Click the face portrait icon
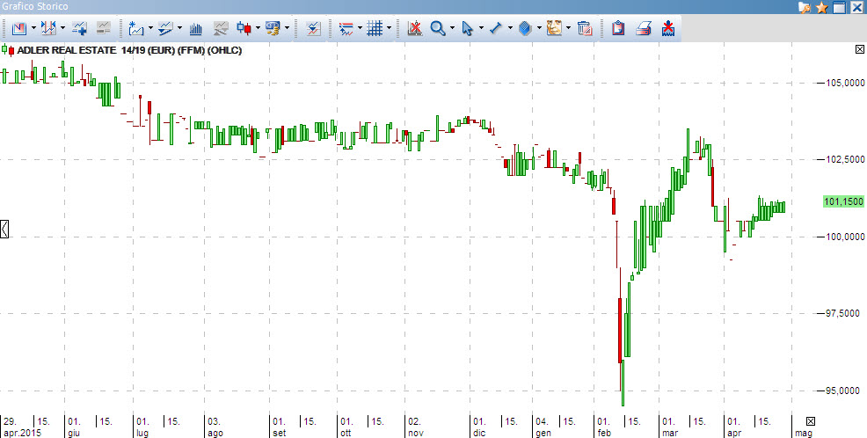 click(554, 28)
